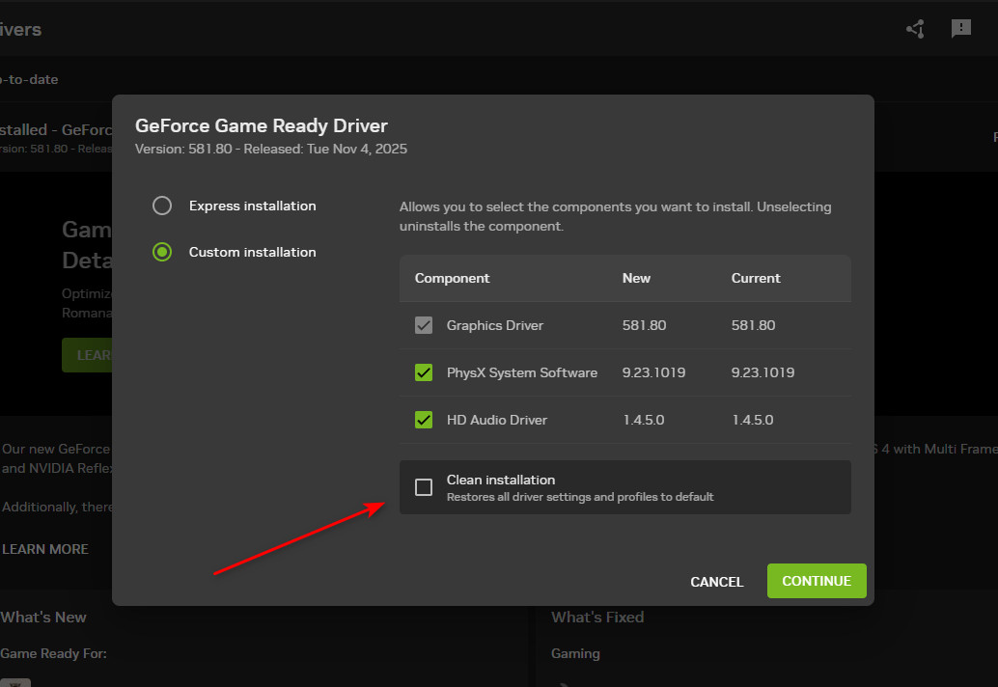
Task: Click the grayed Graphics Driver checkbox
Action: pos(424,325)
